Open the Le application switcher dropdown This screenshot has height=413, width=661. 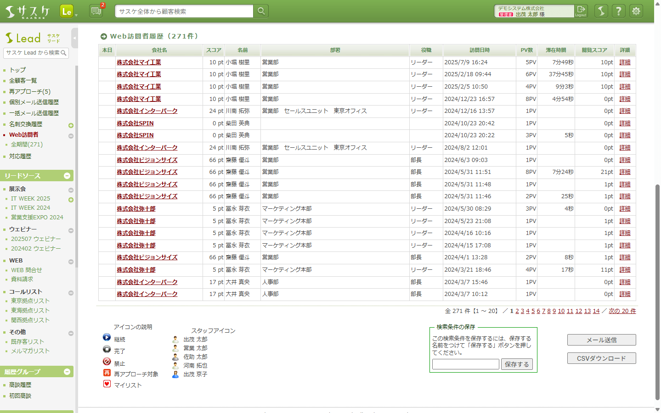tap(69, 11)
